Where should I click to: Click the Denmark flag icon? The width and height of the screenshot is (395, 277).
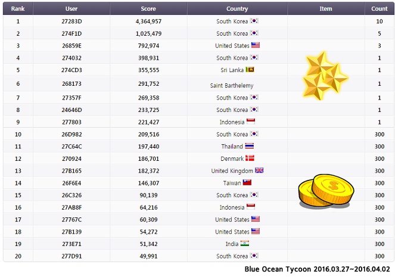click(x=250, y=158)
